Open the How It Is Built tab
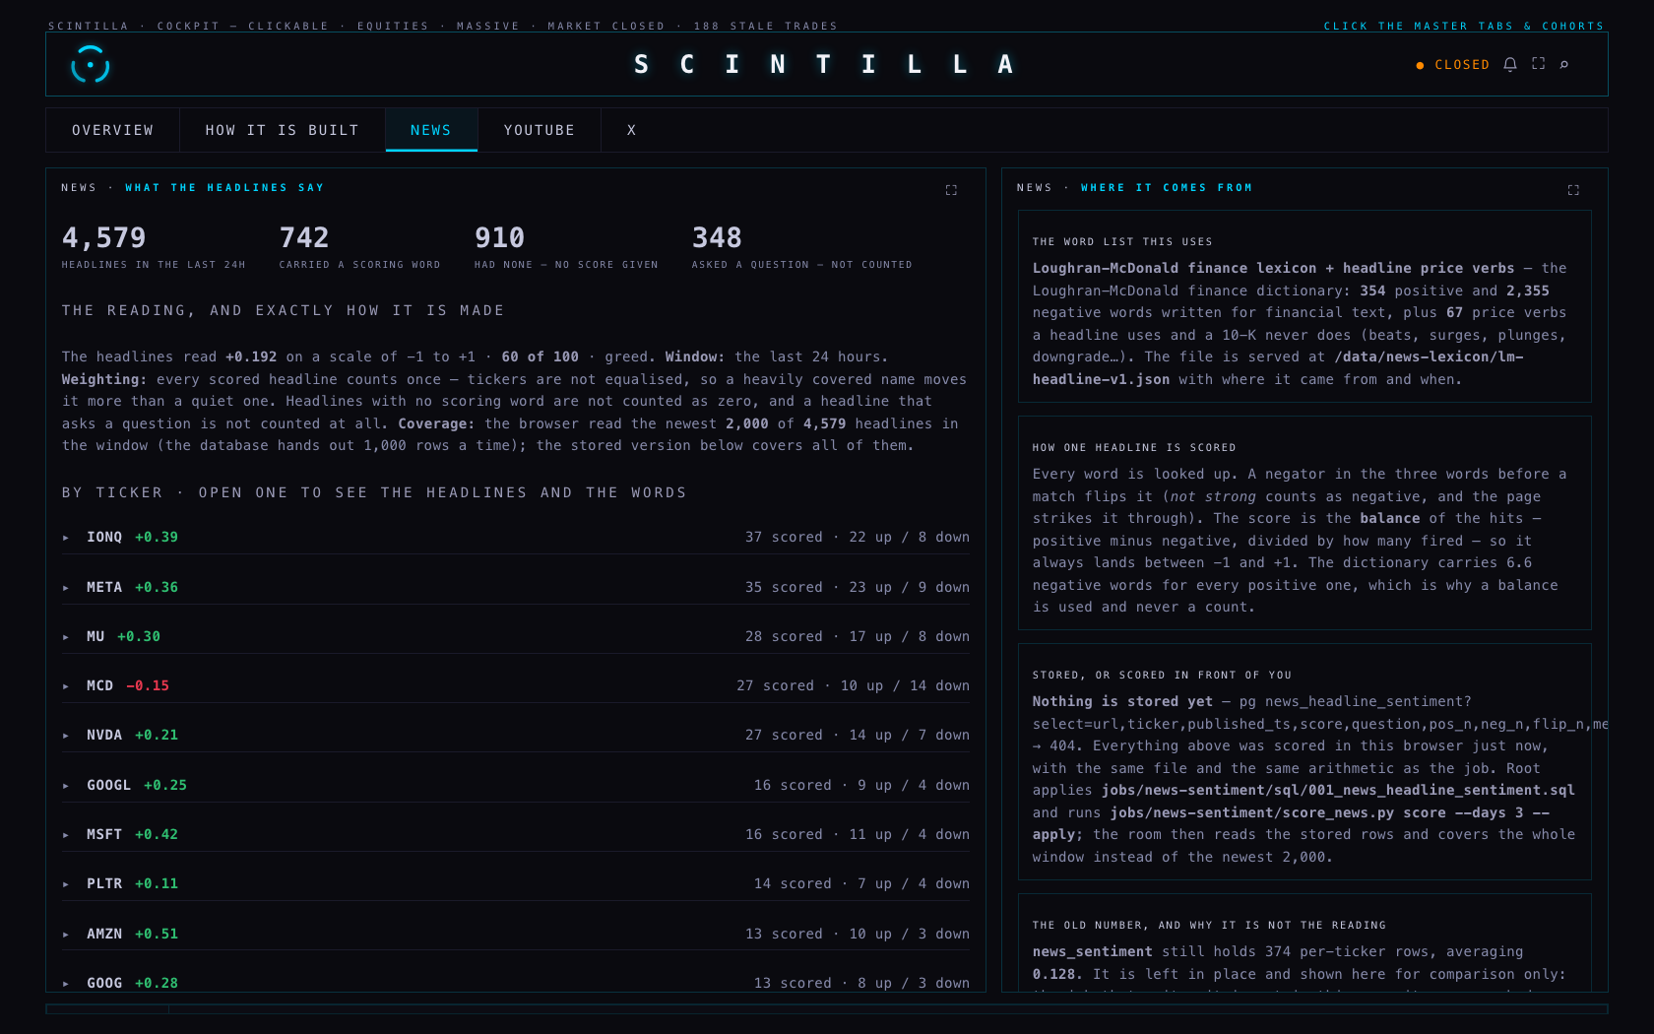Image resolution: width=1654 pixels, height=1034 pixels. 282,130
